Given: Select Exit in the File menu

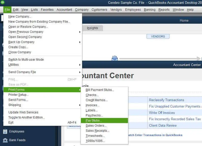Looking at the screenshot, I should pos(11,123).
